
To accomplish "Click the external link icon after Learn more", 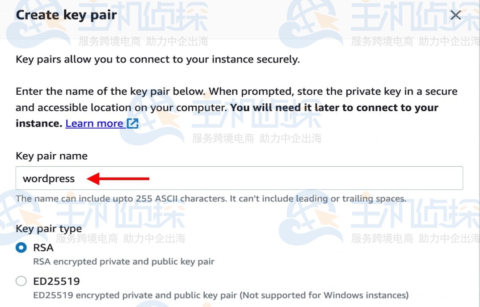I will point(133,123).
